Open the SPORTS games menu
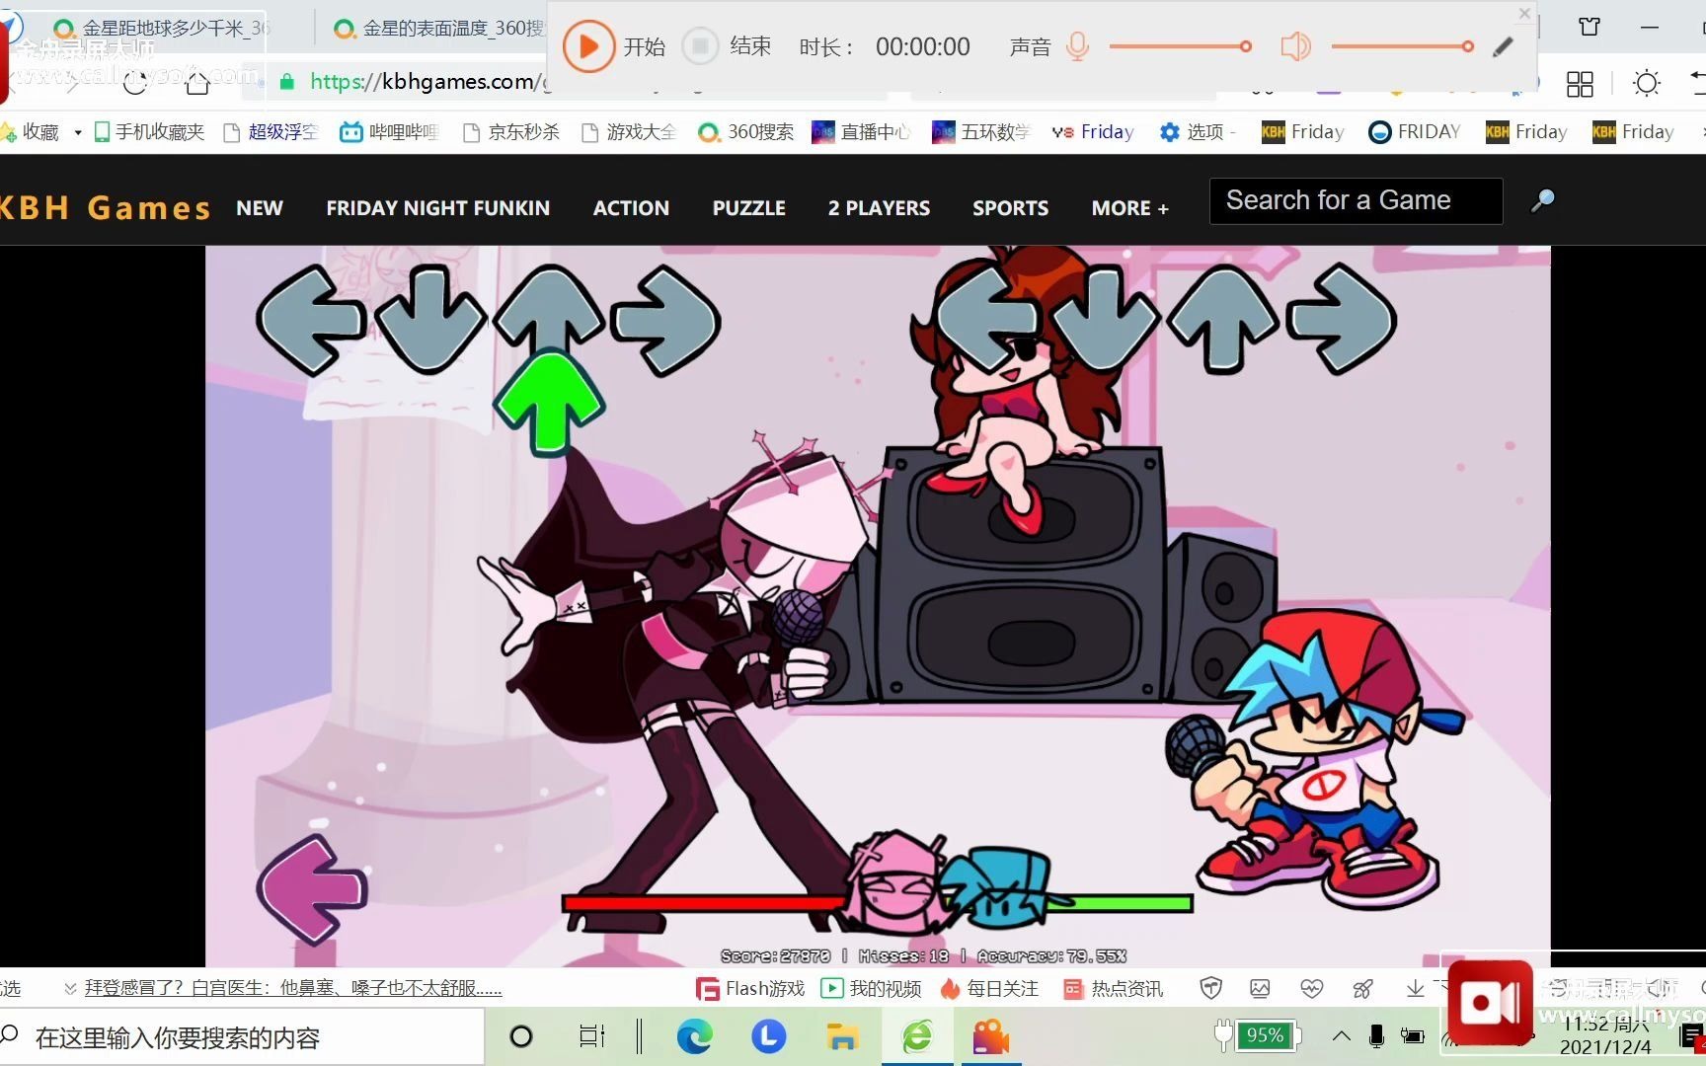Image resolution: width=1706 pixels, height=1066 pixels. coord(1010,208)
